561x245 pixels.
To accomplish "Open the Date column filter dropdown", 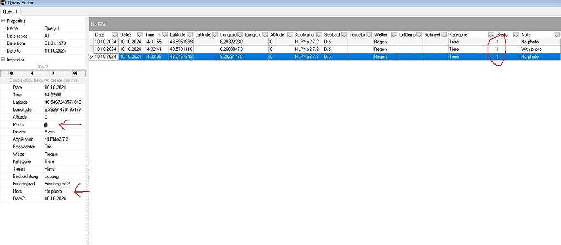I will [115, 34].
